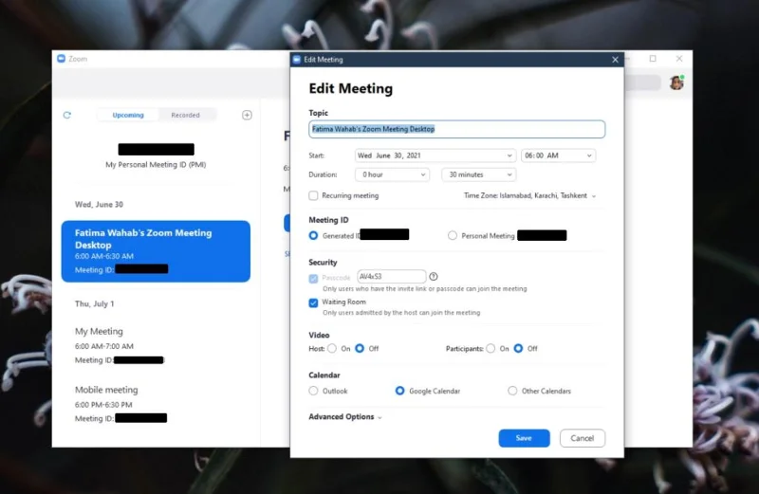Select the Mobile meeting entry

(121, 404)
